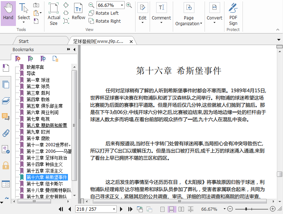Select bookmark 第十七章 纽卡斯尔

point(44,184)
